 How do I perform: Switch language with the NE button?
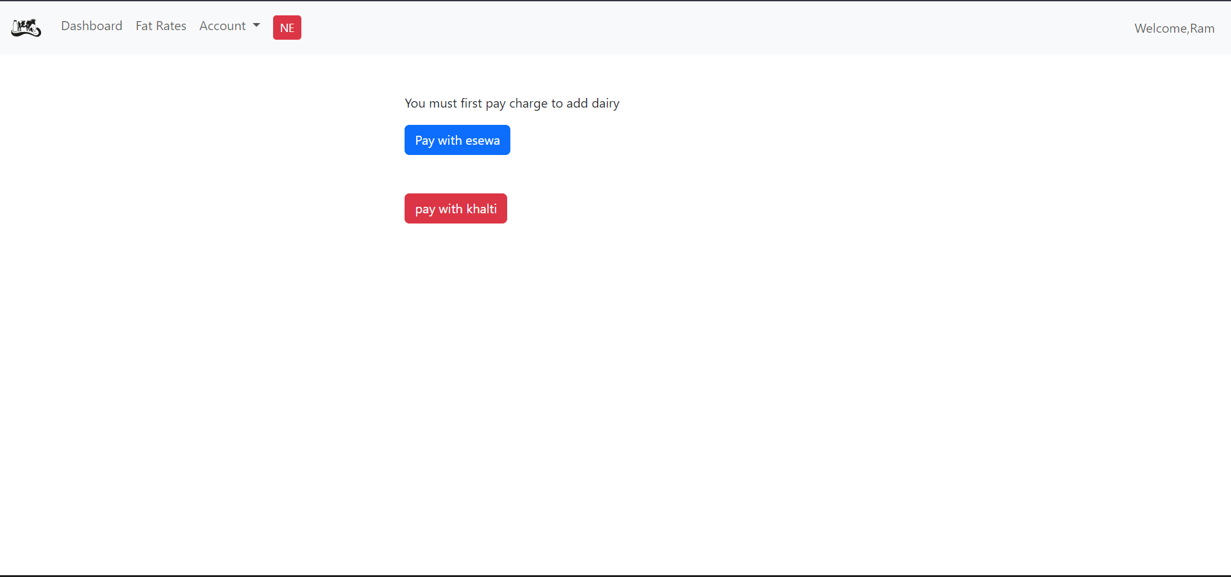click(287, 28)
